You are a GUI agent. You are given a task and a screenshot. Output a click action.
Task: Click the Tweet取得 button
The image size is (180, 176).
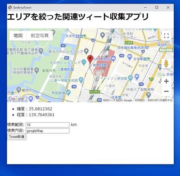point(17,137)
